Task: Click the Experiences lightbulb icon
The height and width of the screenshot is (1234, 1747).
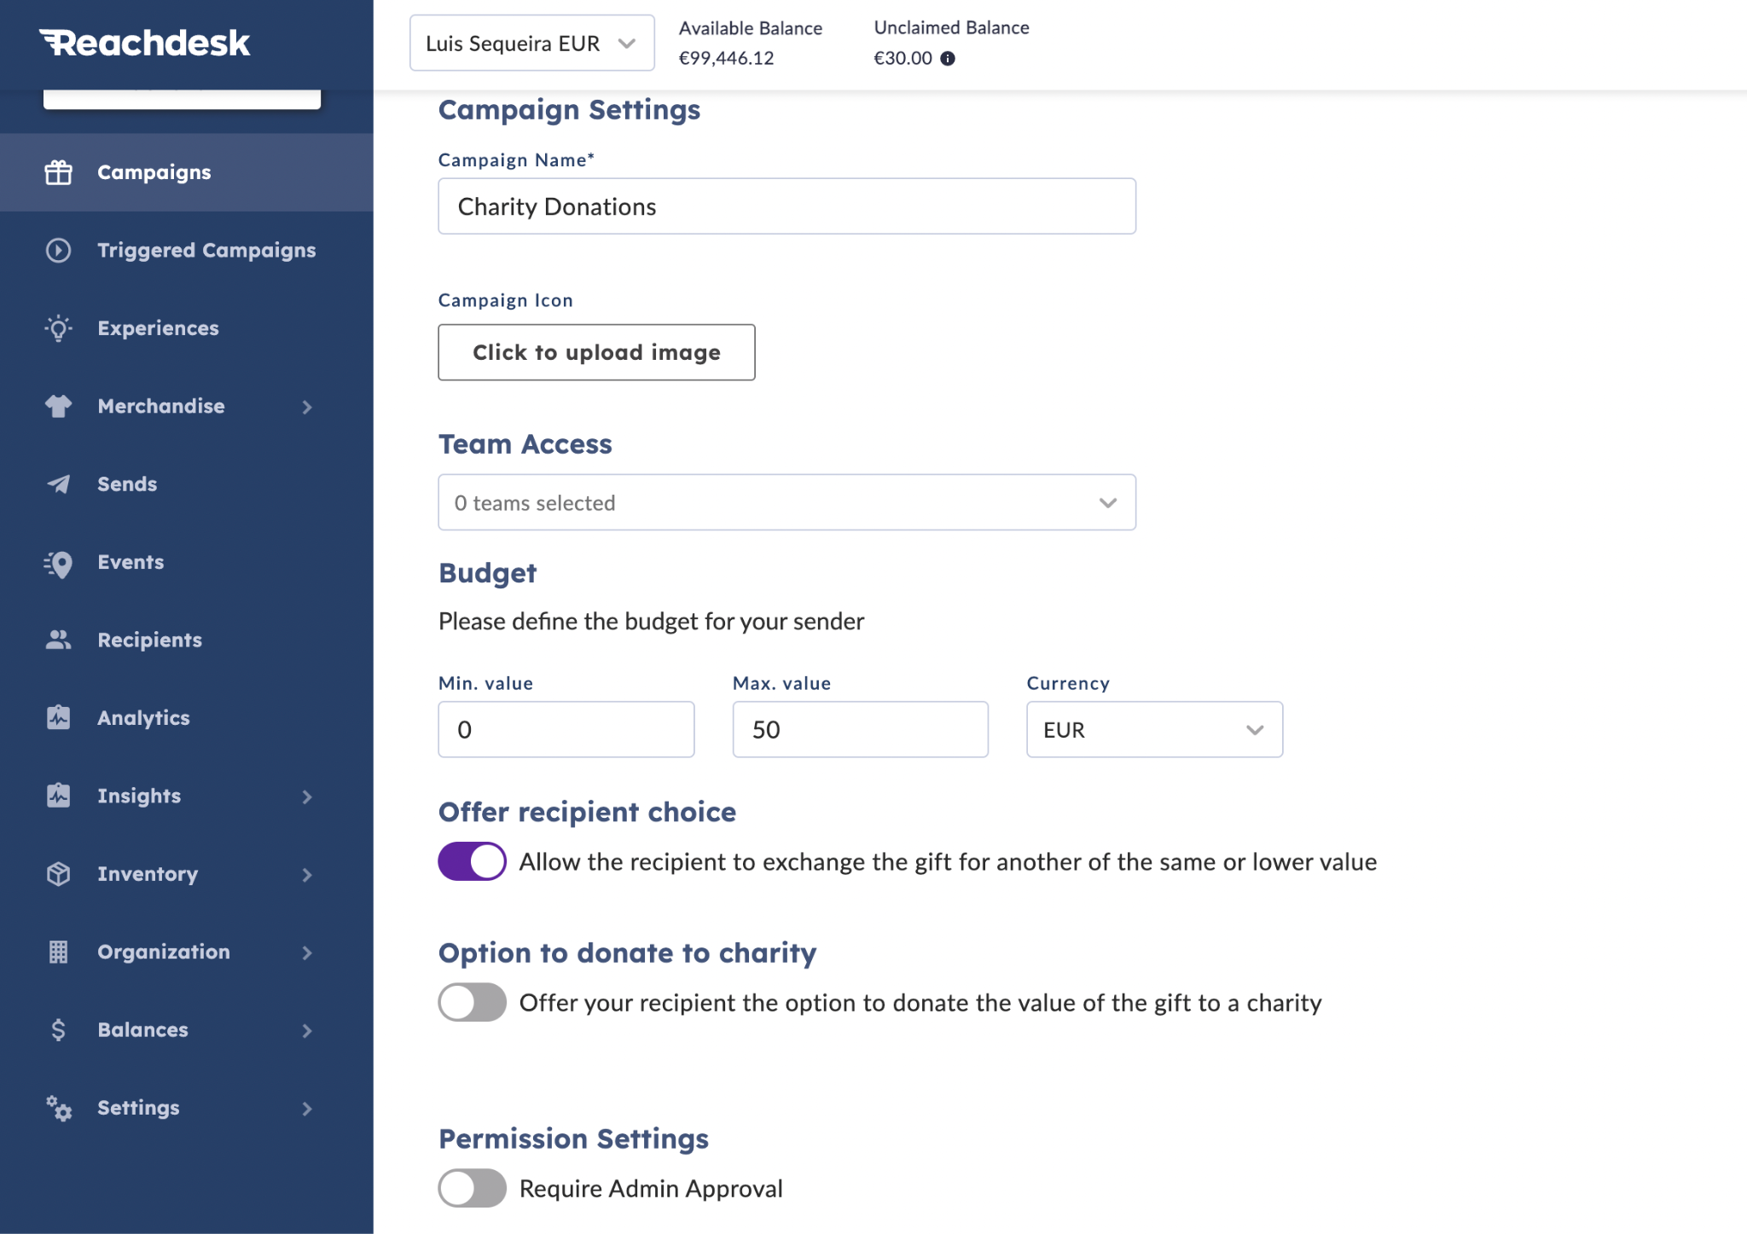Action: pyautogui.click(x=58, y=328)
